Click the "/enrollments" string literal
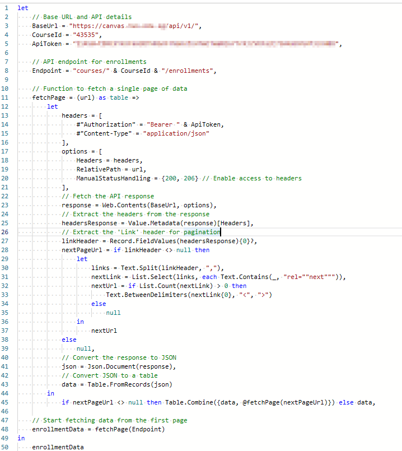Screen dimensions: 402x451 [x=187, y=71]
